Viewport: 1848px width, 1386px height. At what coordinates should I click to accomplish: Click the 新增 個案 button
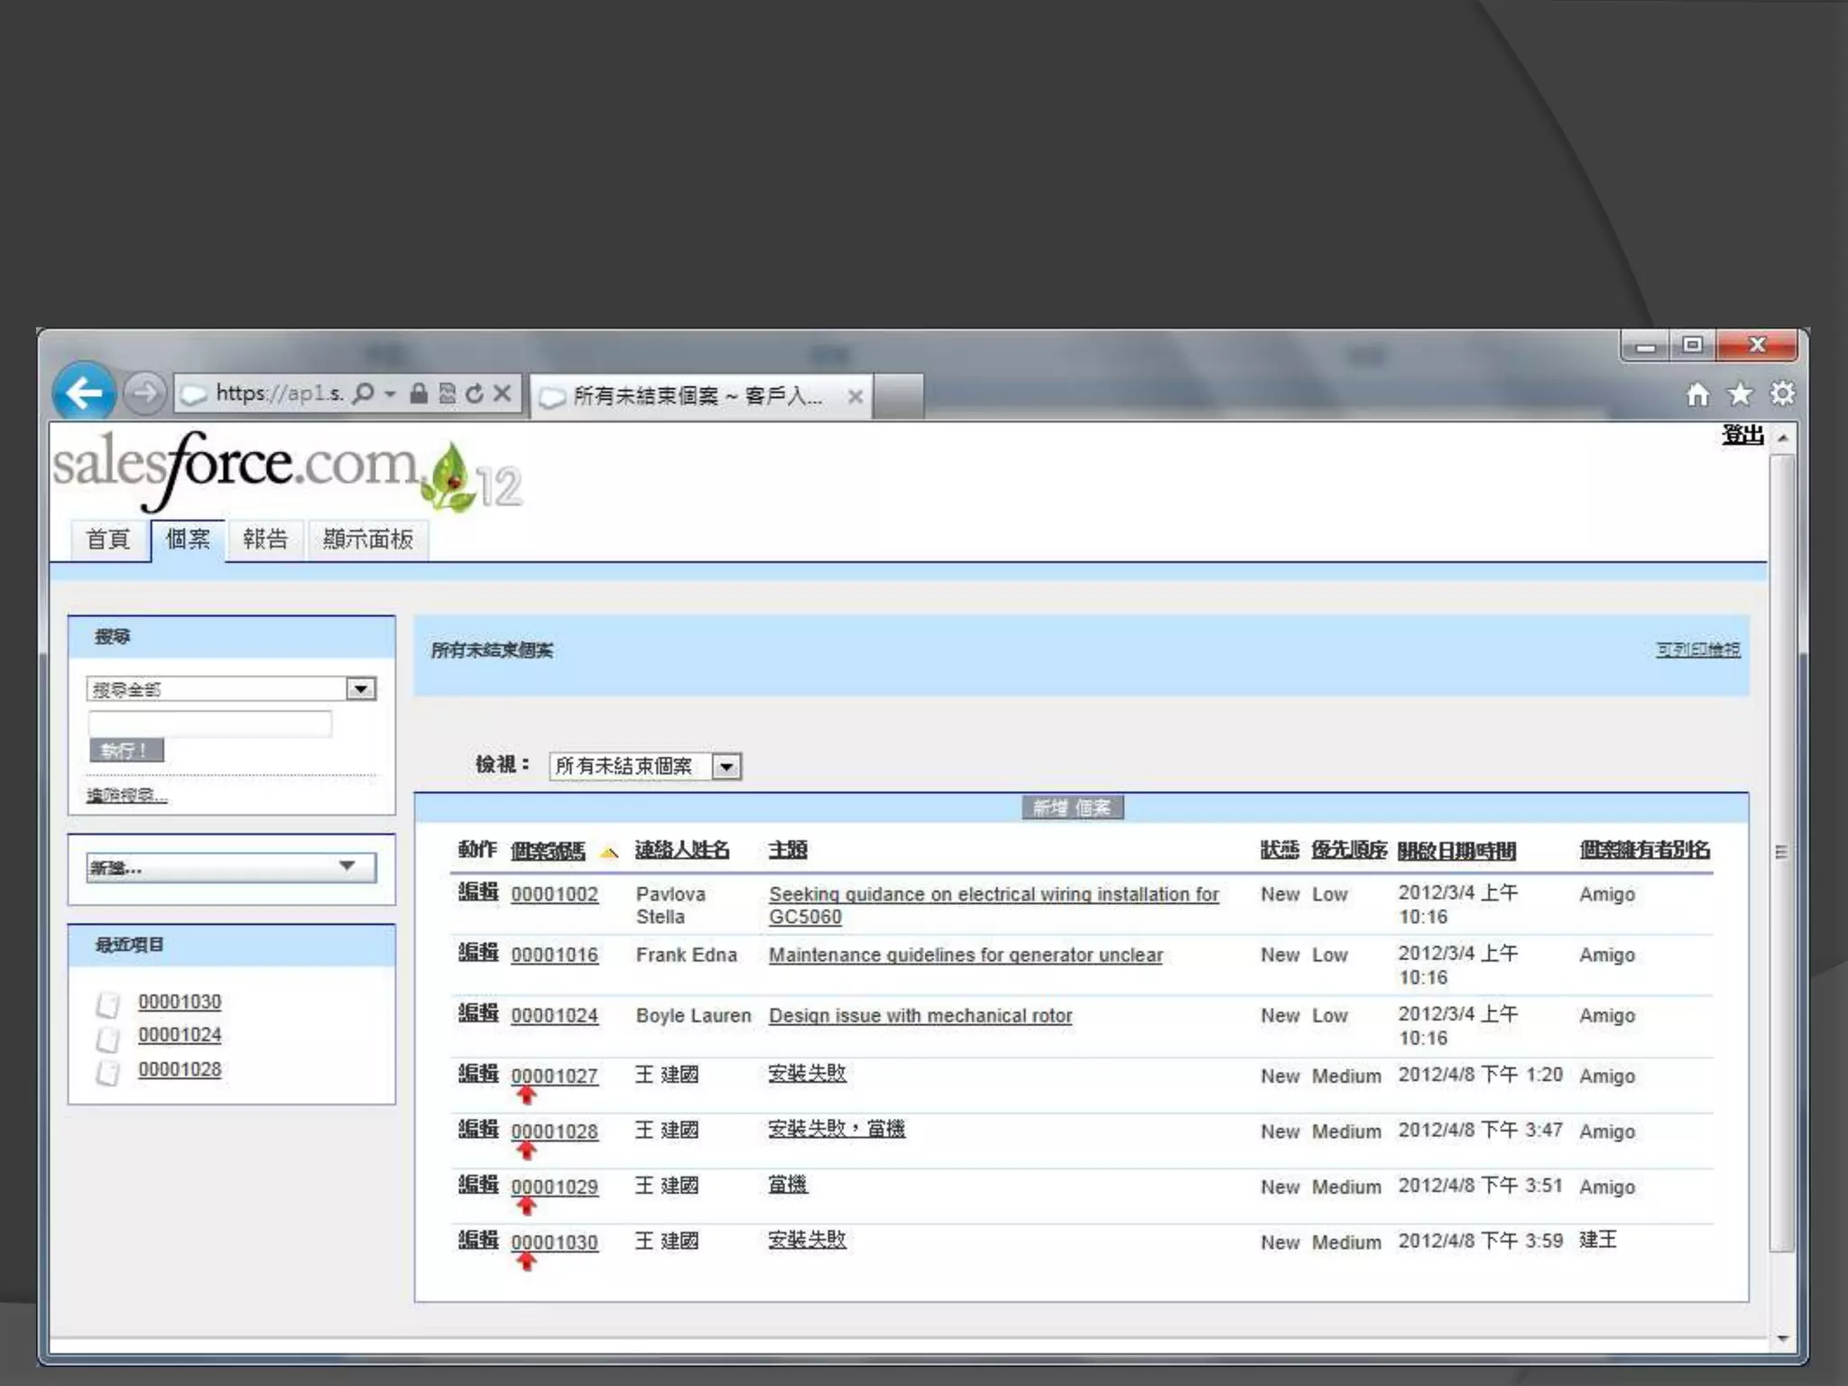[1072, 808]
